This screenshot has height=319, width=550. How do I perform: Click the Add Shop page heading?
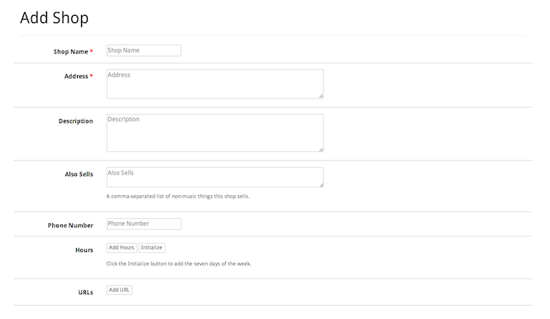[x=54, y=18]
